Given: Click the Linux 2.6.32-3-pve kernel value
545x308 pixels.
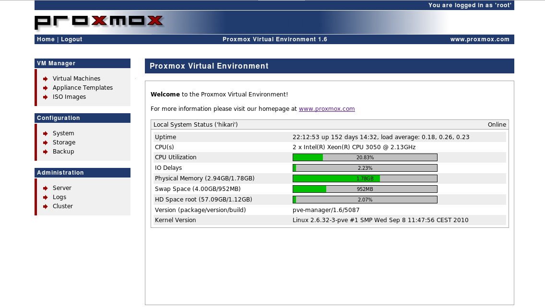Looking at the screenshot, I should [380, 220].
